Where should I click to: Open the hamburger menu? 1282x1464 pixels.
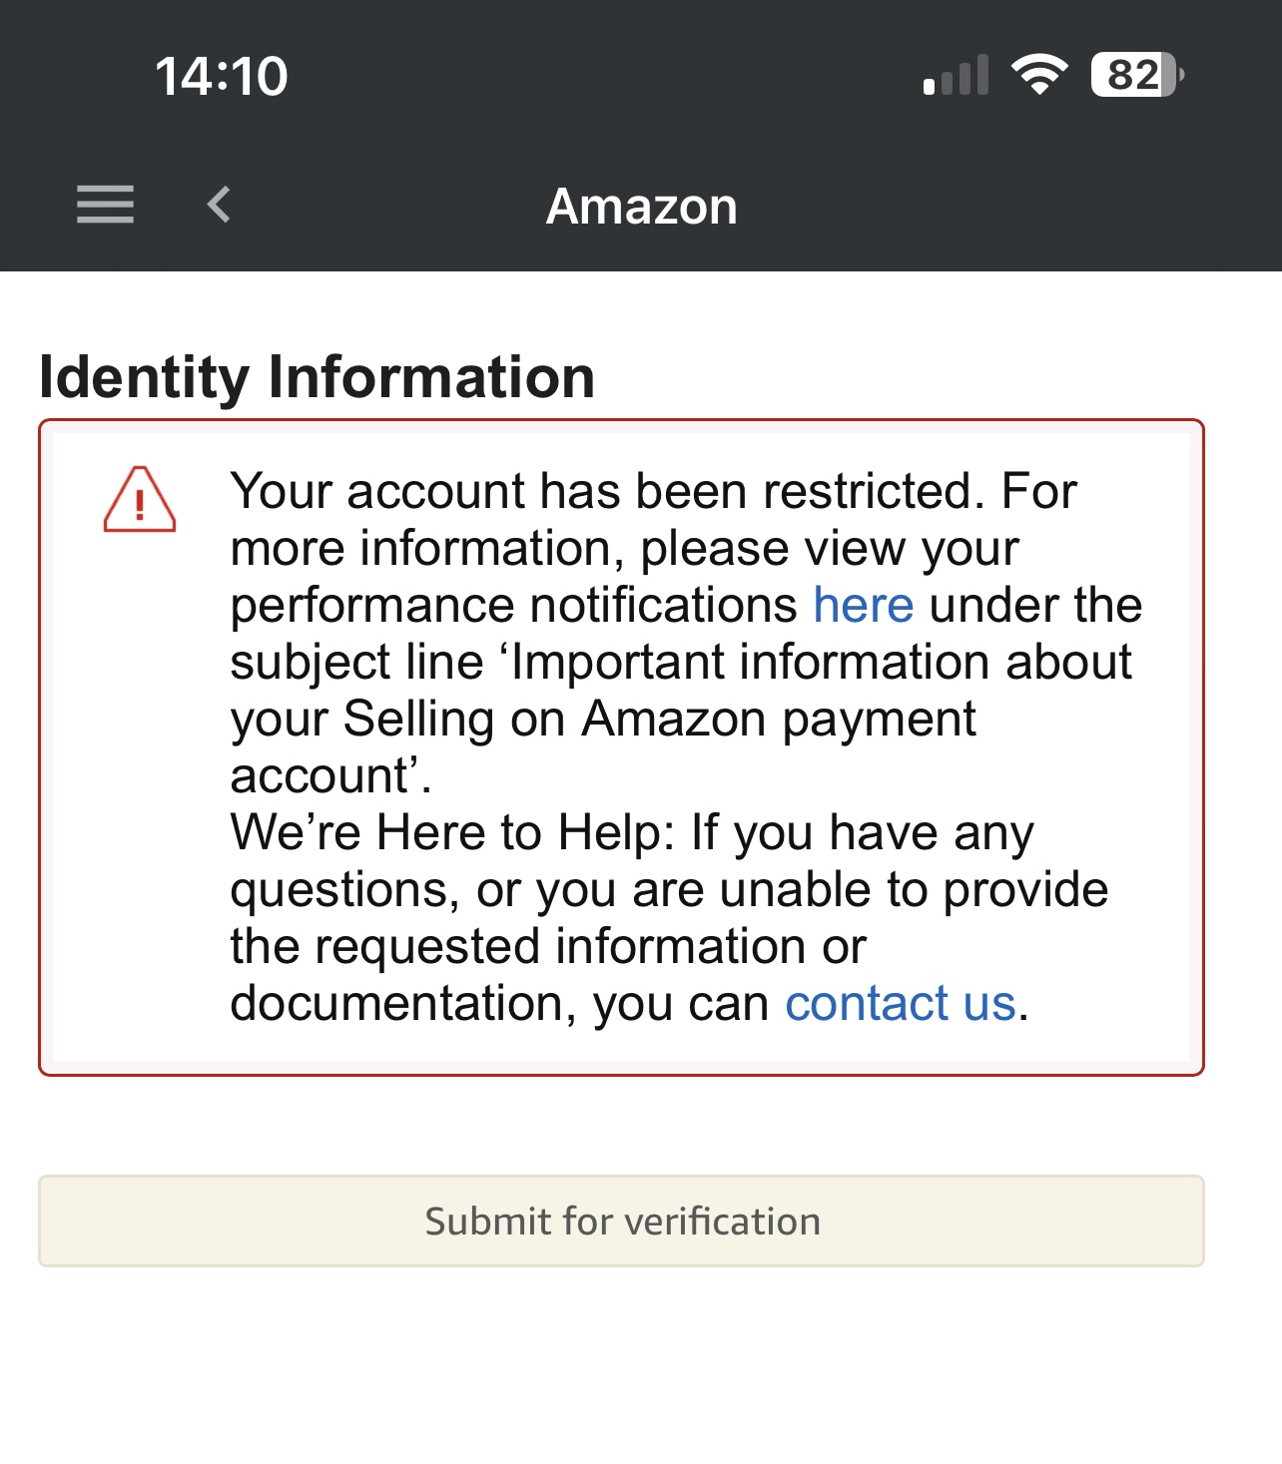pyautogui.click(x=105, y=205)
